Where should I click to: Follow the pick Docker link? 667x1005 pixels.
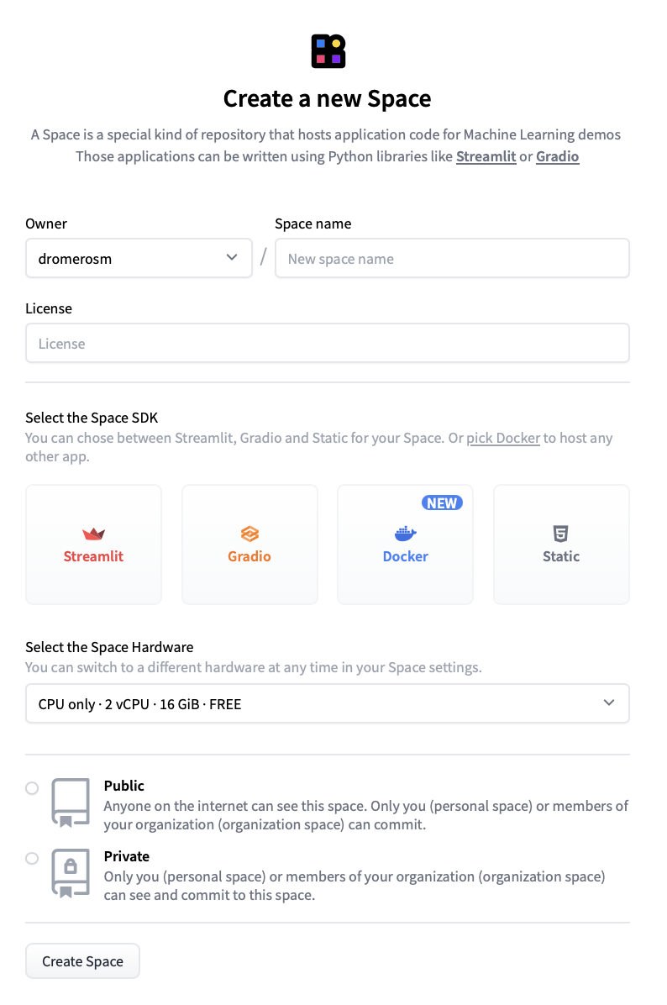pyautogui.click(x=503, y=438)
